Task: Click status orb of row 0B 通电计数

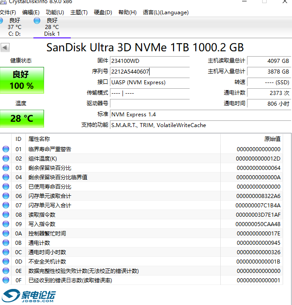Action: (6, 243)
